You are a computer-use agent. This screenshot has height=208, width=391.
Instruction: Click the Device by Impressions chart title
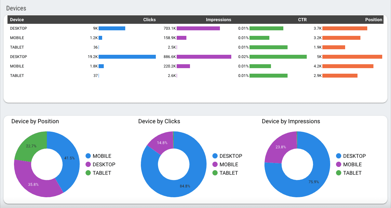coord(291,121)
